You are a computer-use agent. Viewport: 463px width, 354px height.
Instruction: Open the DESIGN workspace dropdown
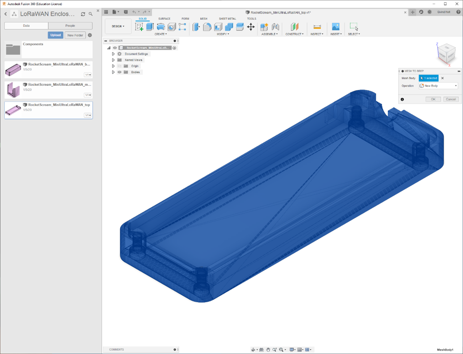click(118, 26)
